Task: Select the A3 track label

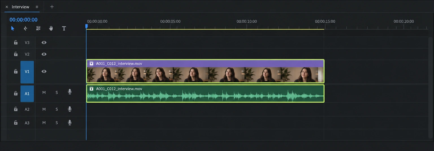Action: pos(27,123)
